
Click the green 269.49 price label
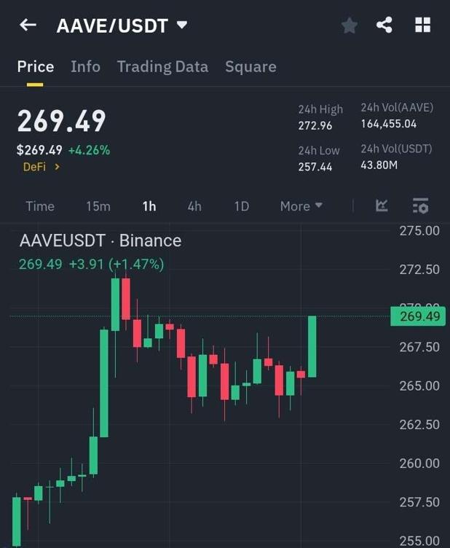click(417, 316)
